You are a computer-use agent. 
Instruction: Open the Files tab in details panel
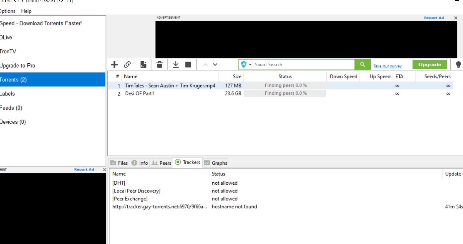coord(119,163)
